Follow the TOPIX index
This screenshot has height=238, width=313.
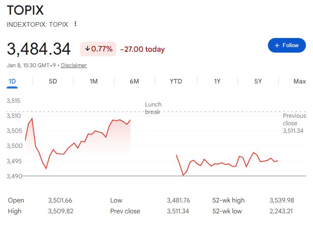[x=287, y=45]
